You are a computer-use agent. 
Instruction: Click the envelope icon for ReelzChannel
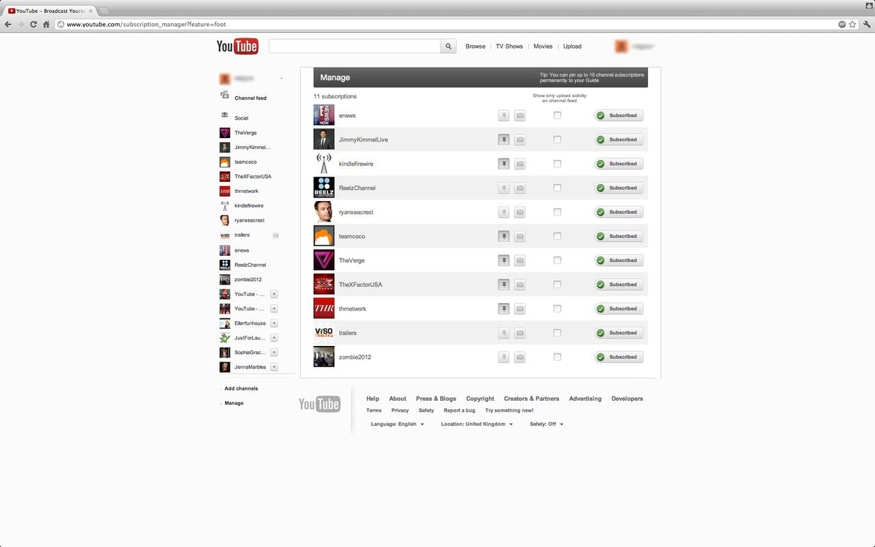[x=520, y=188]
